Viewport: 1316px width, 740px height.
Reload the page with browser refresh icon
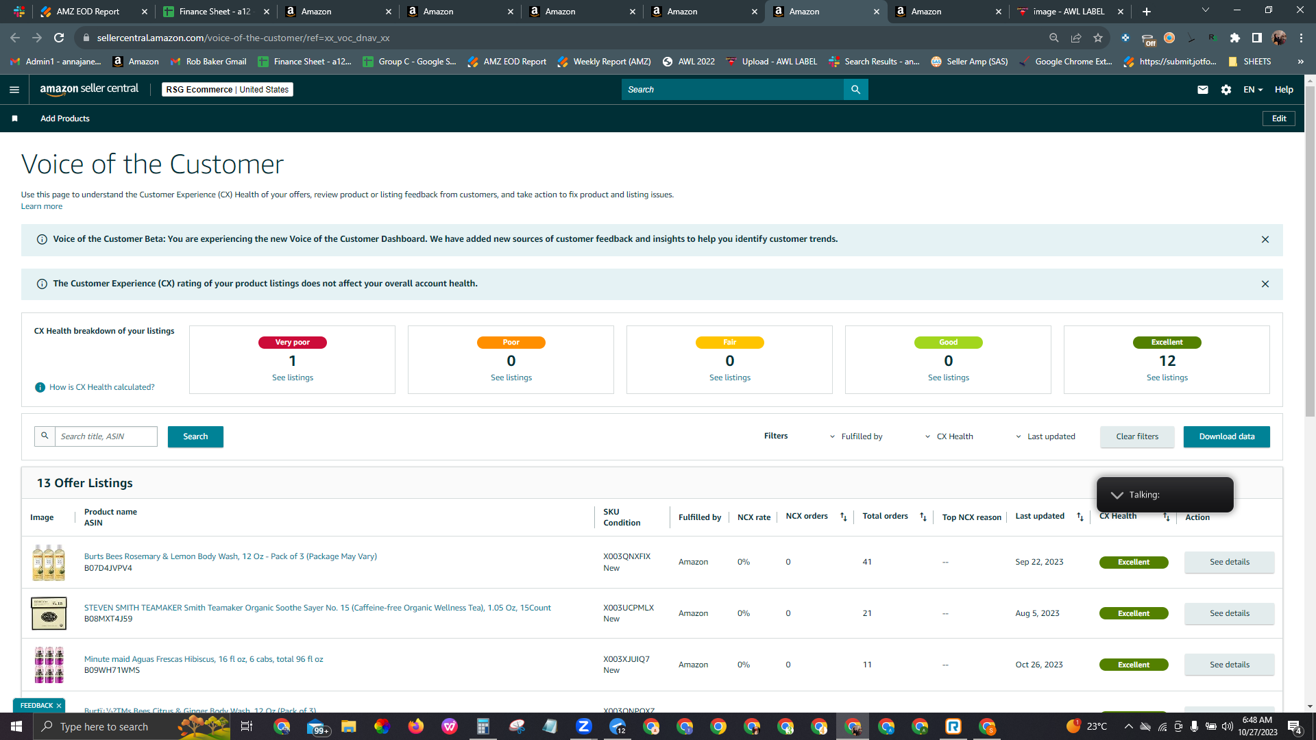click(59, 38)
